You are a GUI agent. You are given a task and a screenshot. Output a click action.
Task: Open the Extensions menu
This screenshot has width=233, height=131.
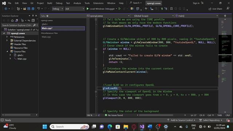pos(98,3)
